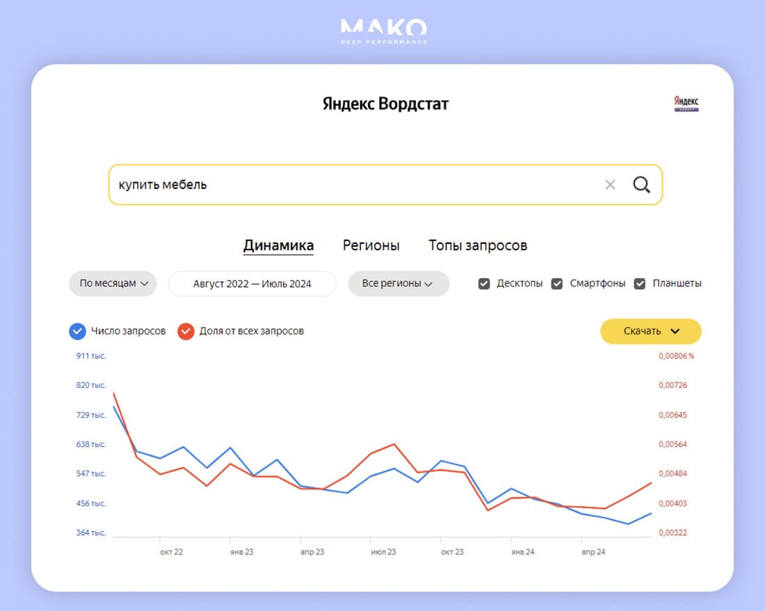Image resolution: width=765 pixels, height=611 pixels.
Task: Click the апр 23 timeline marker
Action: pos(312,552)
